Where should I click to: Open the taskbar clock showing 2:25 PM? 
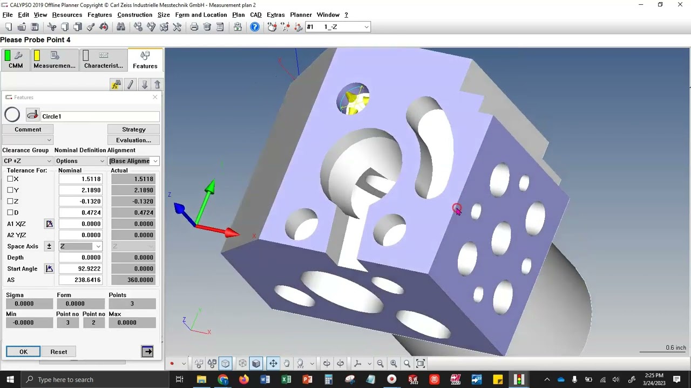click(x=654, y=379)
